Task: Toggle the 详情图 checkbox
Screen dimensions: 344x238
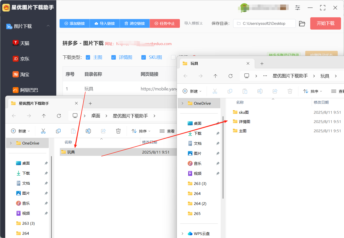Action: coord(114,57)
